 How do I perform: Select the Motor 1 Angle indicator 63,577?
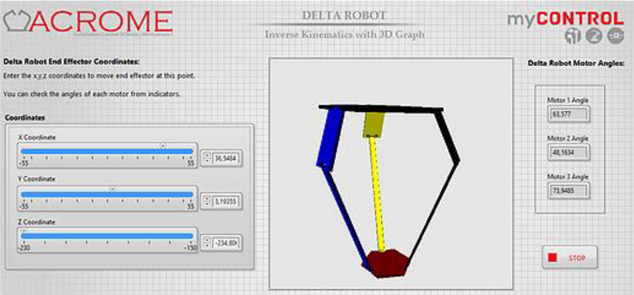pos(569,114)
